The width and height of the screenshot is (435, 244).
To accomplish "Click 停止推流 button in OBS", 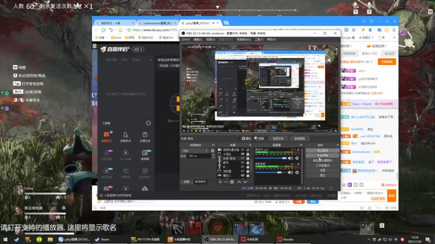I will (322, 151).
